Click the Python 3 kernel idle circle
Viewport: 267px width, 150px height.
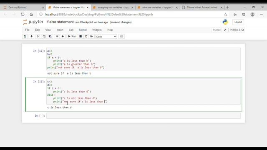pyautogui.click(x=243, y=30)
